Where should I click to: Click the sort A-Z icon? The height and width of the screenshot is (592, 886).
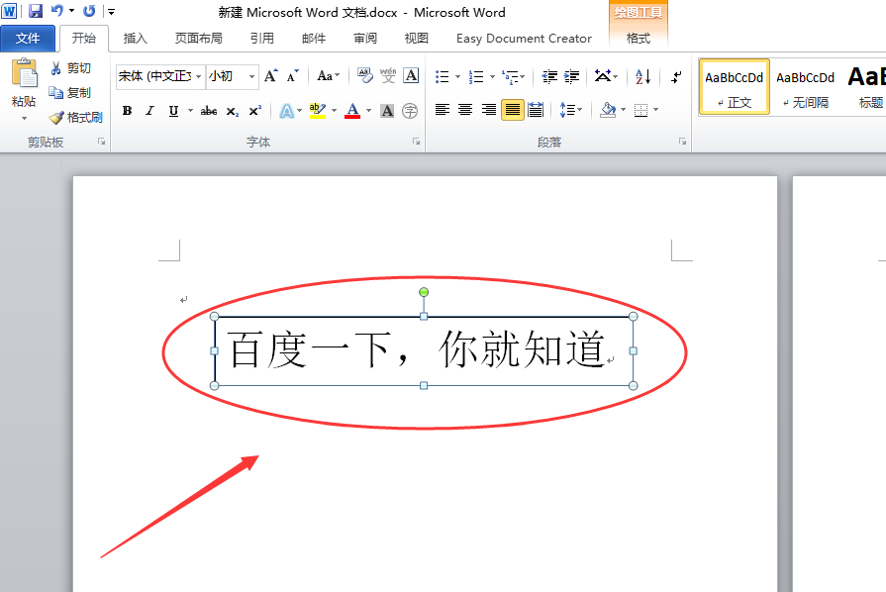pos(643,76)
